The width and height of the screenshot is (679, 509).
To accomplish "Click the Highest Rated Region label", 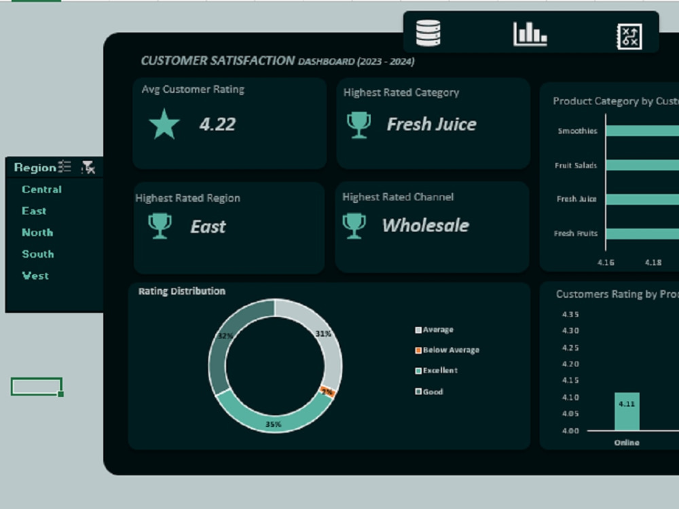I will point(187,197).
